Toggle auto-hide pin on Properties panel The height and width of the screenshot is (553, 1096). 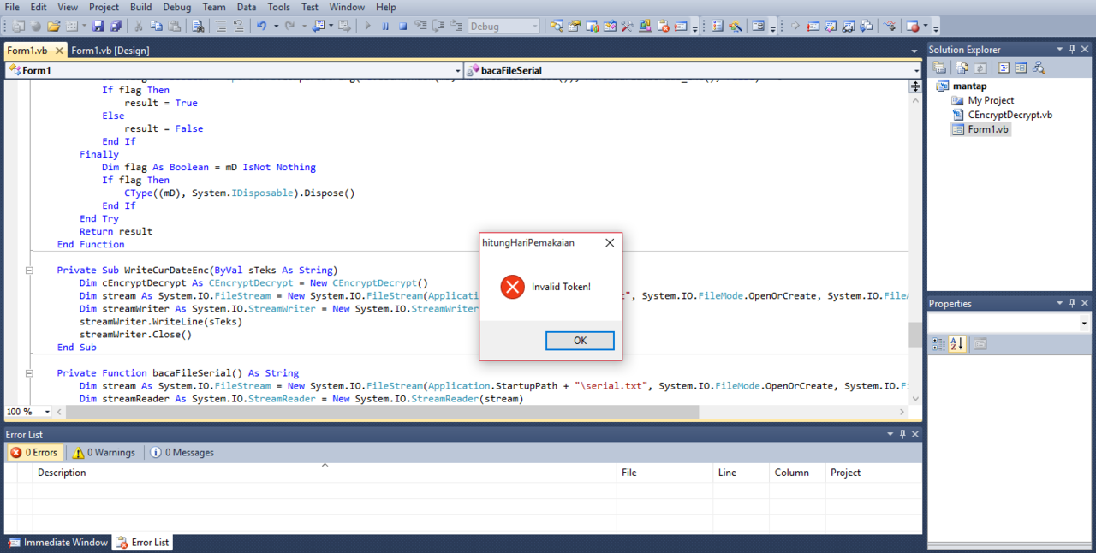1072,303
